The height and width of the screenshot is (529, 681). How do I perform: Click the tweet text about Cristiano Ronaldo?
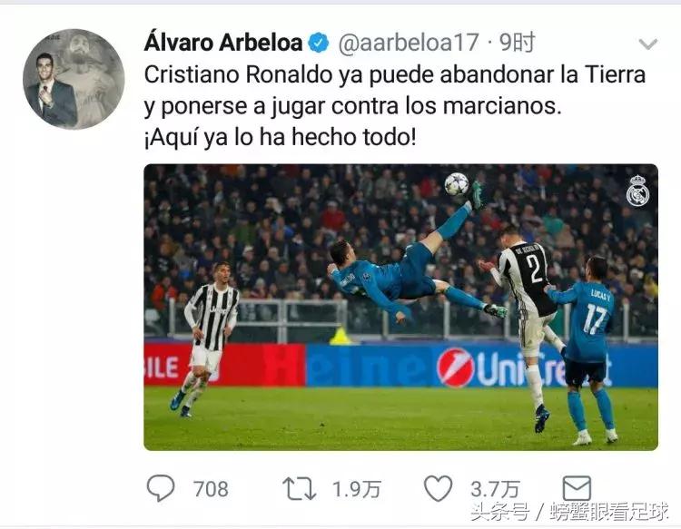tap(395, 106)
